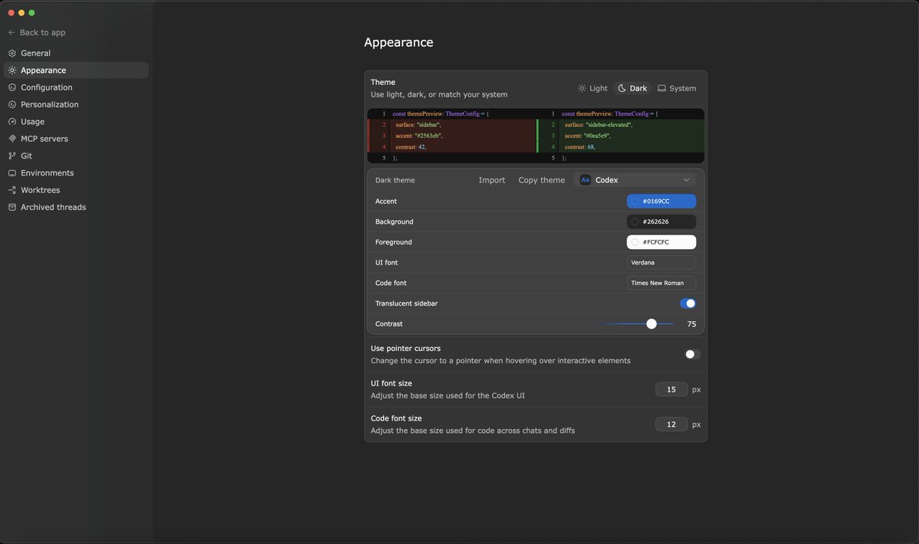Select the Worktrees page label
This screenshot has height=544, width=919.
click(x=41, y=190)
